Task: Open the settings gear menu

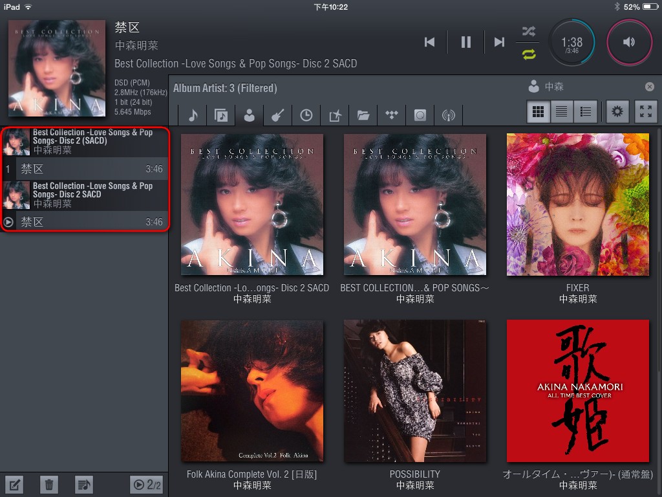Action: [x=617, y=112]
